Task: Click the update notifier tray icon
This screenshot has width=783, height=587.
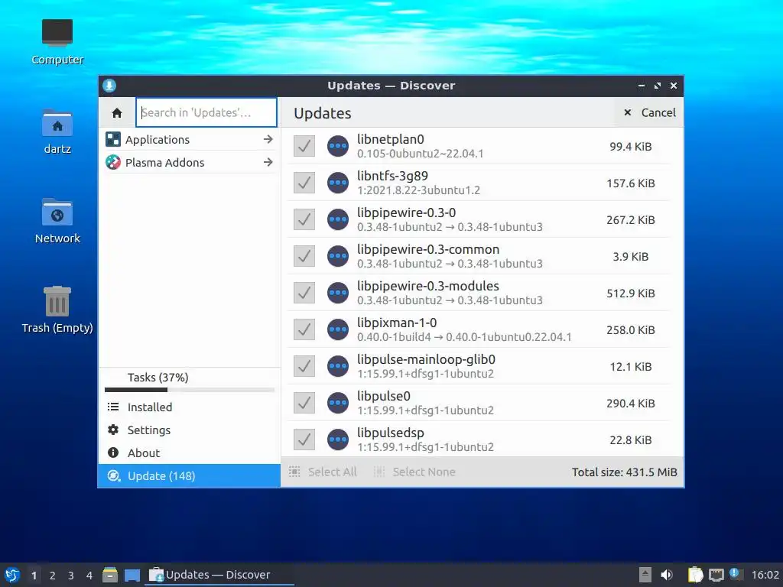Action: [x=735, y=573]
